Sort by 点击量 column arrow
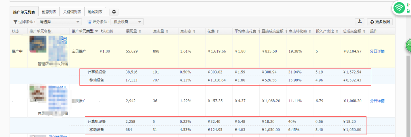This screenshot has height=137, width=411. point(167,31)
